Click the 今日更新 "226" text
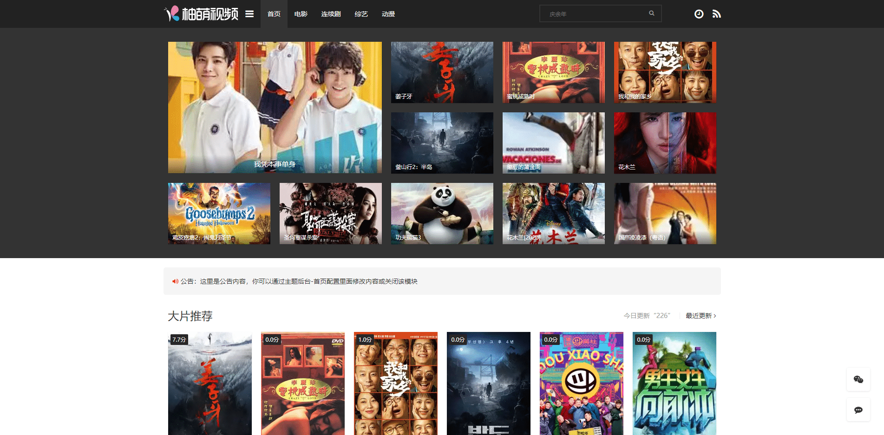This screenshot has width=884, height=435. 647,316
